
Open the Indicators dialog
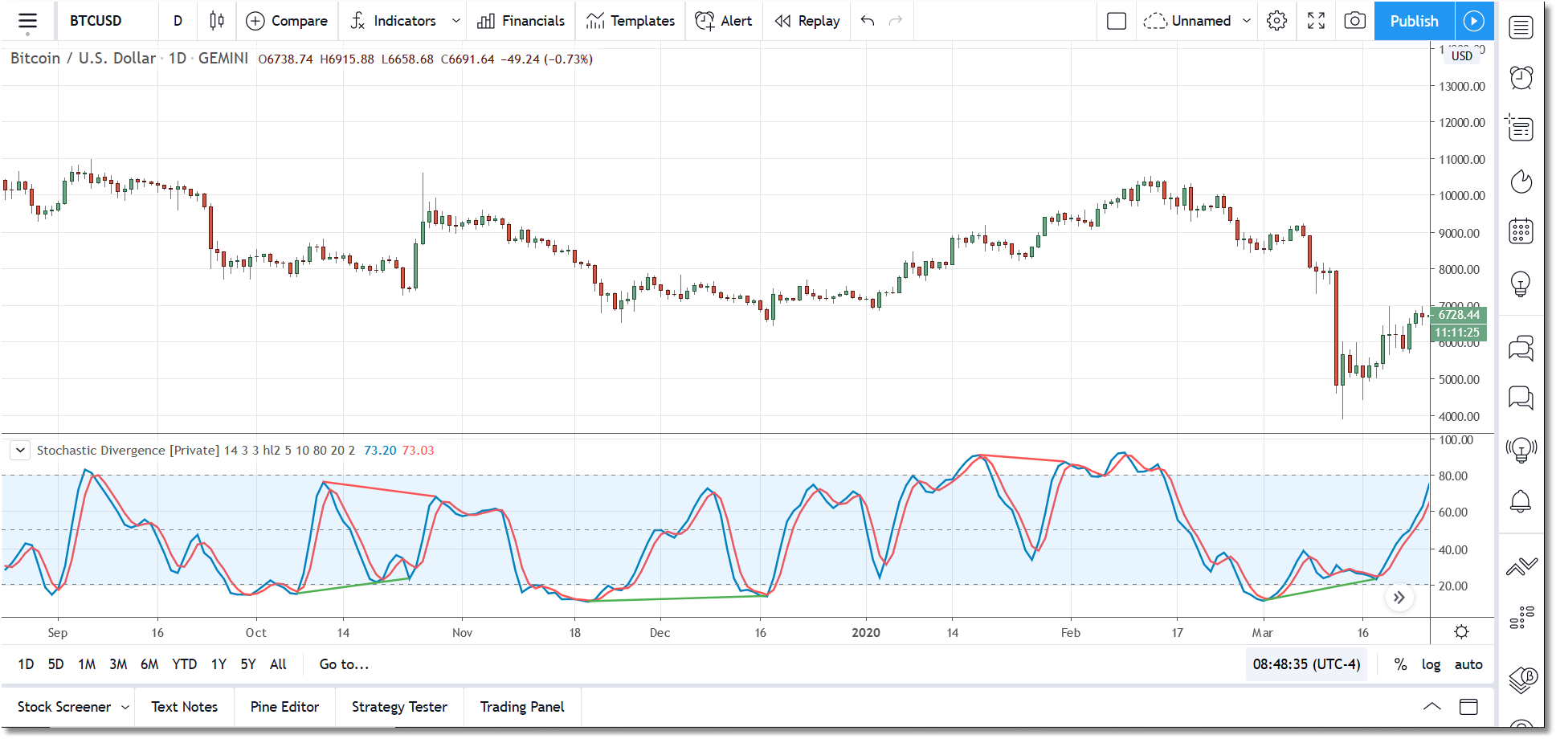click(394, 21)
